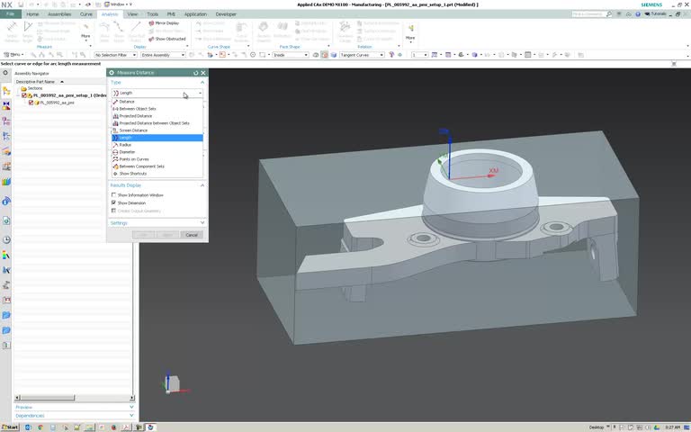
Task: Choose Between Component Sets option
Action: [141, 166]
